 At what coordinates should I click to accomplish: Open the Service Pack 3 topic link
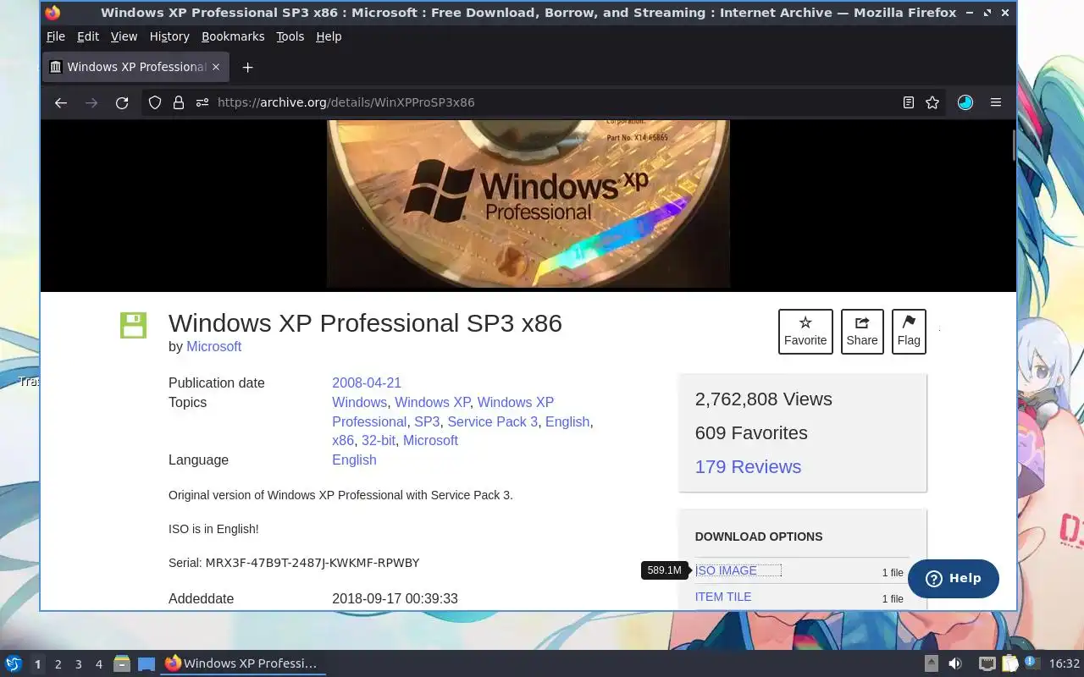pyautogui.click(x=492, y=421)
